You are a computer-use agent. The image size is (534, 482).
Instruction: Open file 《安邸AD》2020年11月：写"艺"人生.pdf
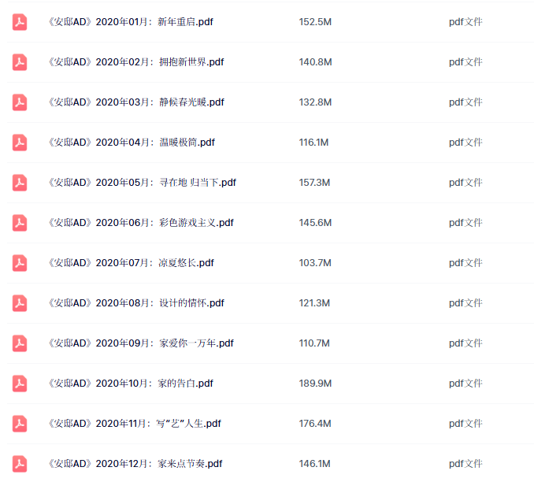[135, 424]
